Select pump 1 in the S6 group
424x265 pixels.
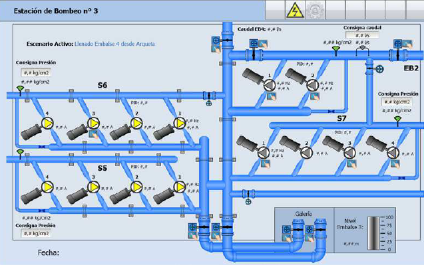click(180, 123)
